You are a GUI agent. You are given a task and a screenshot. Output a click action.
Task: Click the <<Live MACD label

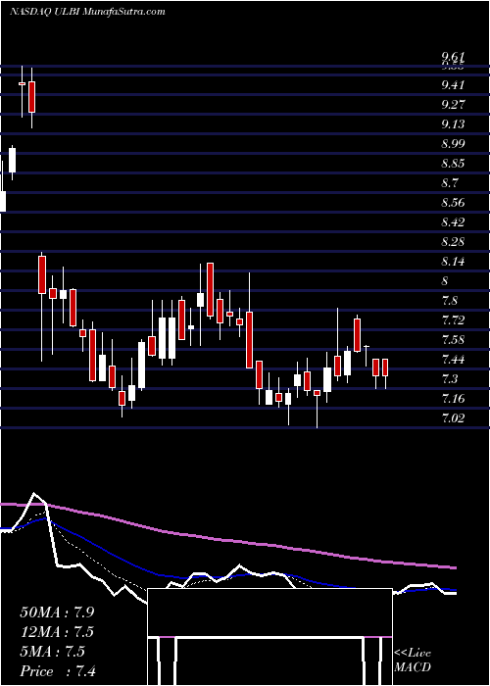point(413,661)
